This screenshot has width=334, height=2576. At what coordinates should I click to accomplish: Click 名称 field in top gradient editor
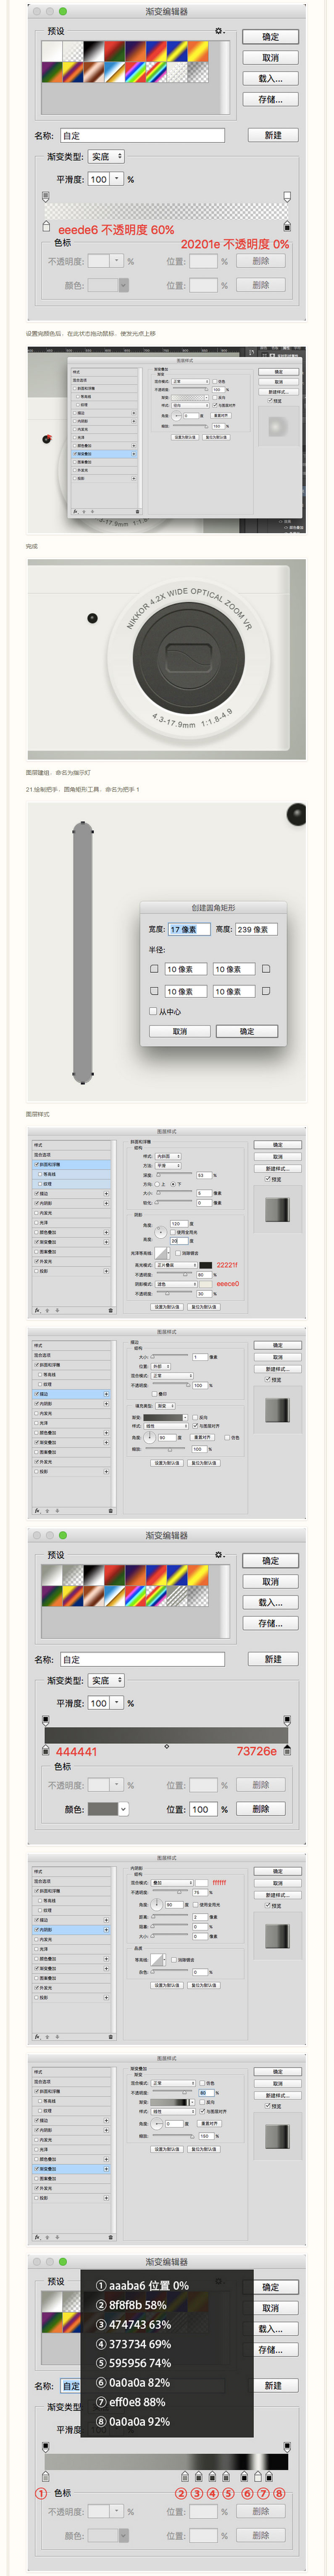click(x=142, y=135)
